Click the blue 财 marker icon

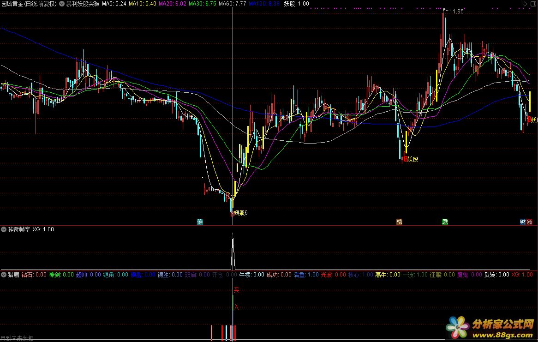(x=523, y=222)
